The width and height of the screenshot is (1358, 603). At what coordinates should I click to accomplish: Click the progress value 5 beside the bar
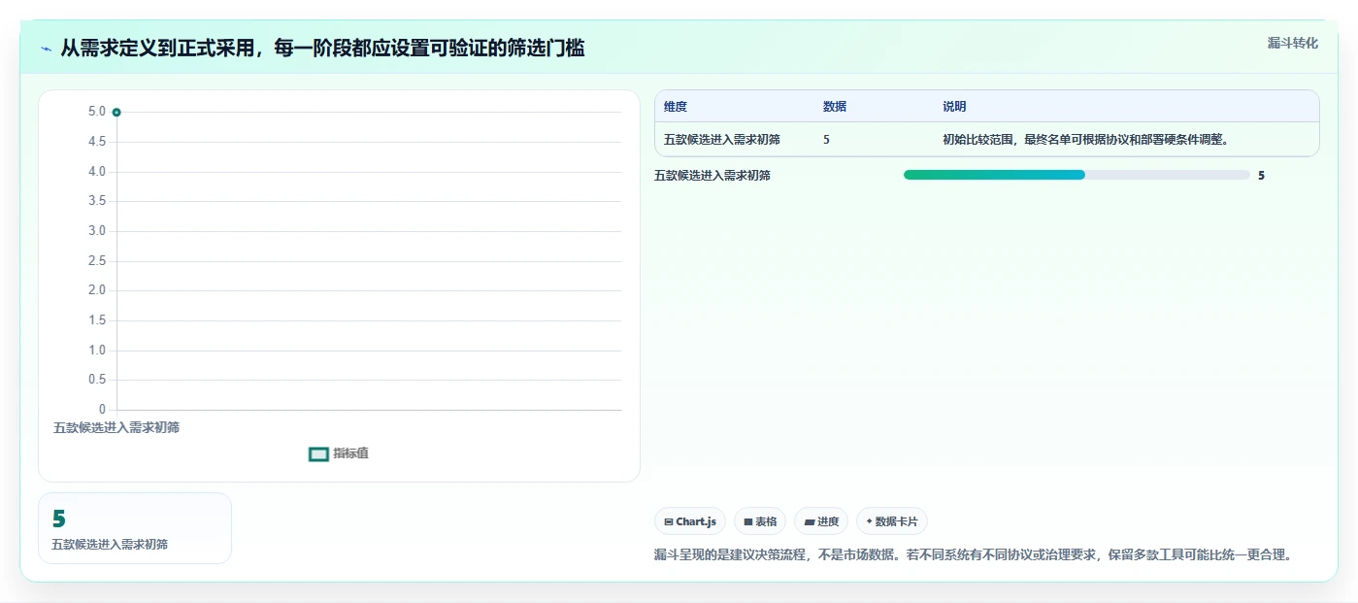pos(1261,176)
